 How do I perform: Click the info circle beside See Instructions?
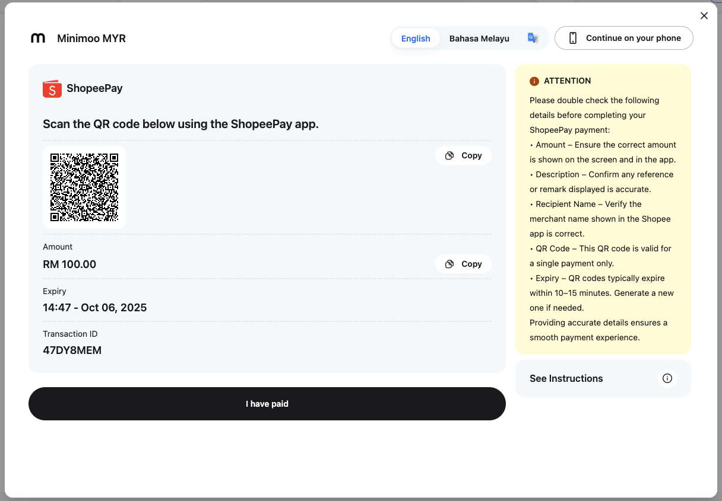coord(667,378)
